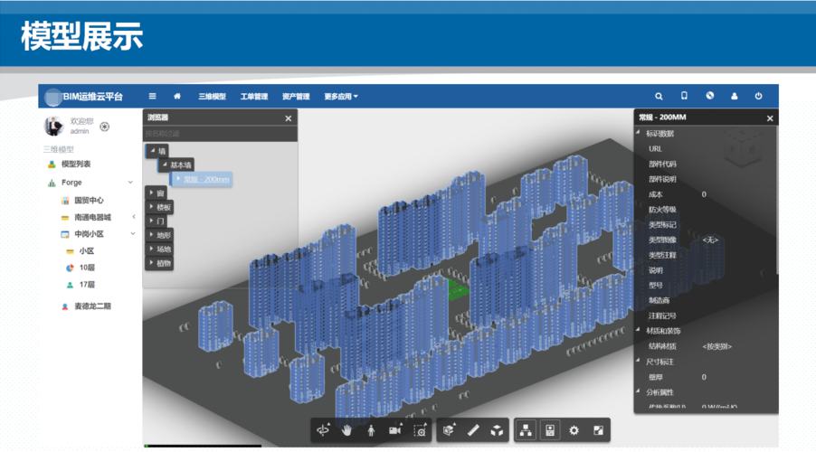Image resolution: width=816 pixels, height=452 pixels.
Task: Close the 常规 - 200MM properties panel
Action: [770, 118]
